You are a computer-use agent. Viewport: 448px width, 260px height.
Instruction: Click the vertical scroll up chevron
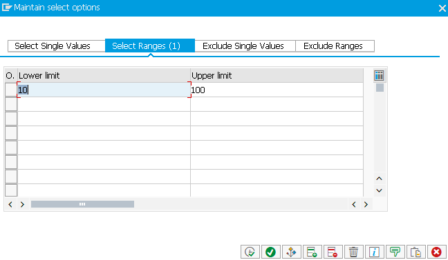379,179
